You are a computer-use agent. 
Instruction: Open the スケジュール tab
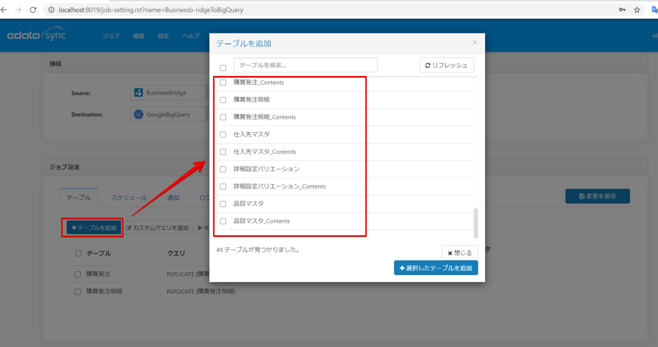click(129, 198)
